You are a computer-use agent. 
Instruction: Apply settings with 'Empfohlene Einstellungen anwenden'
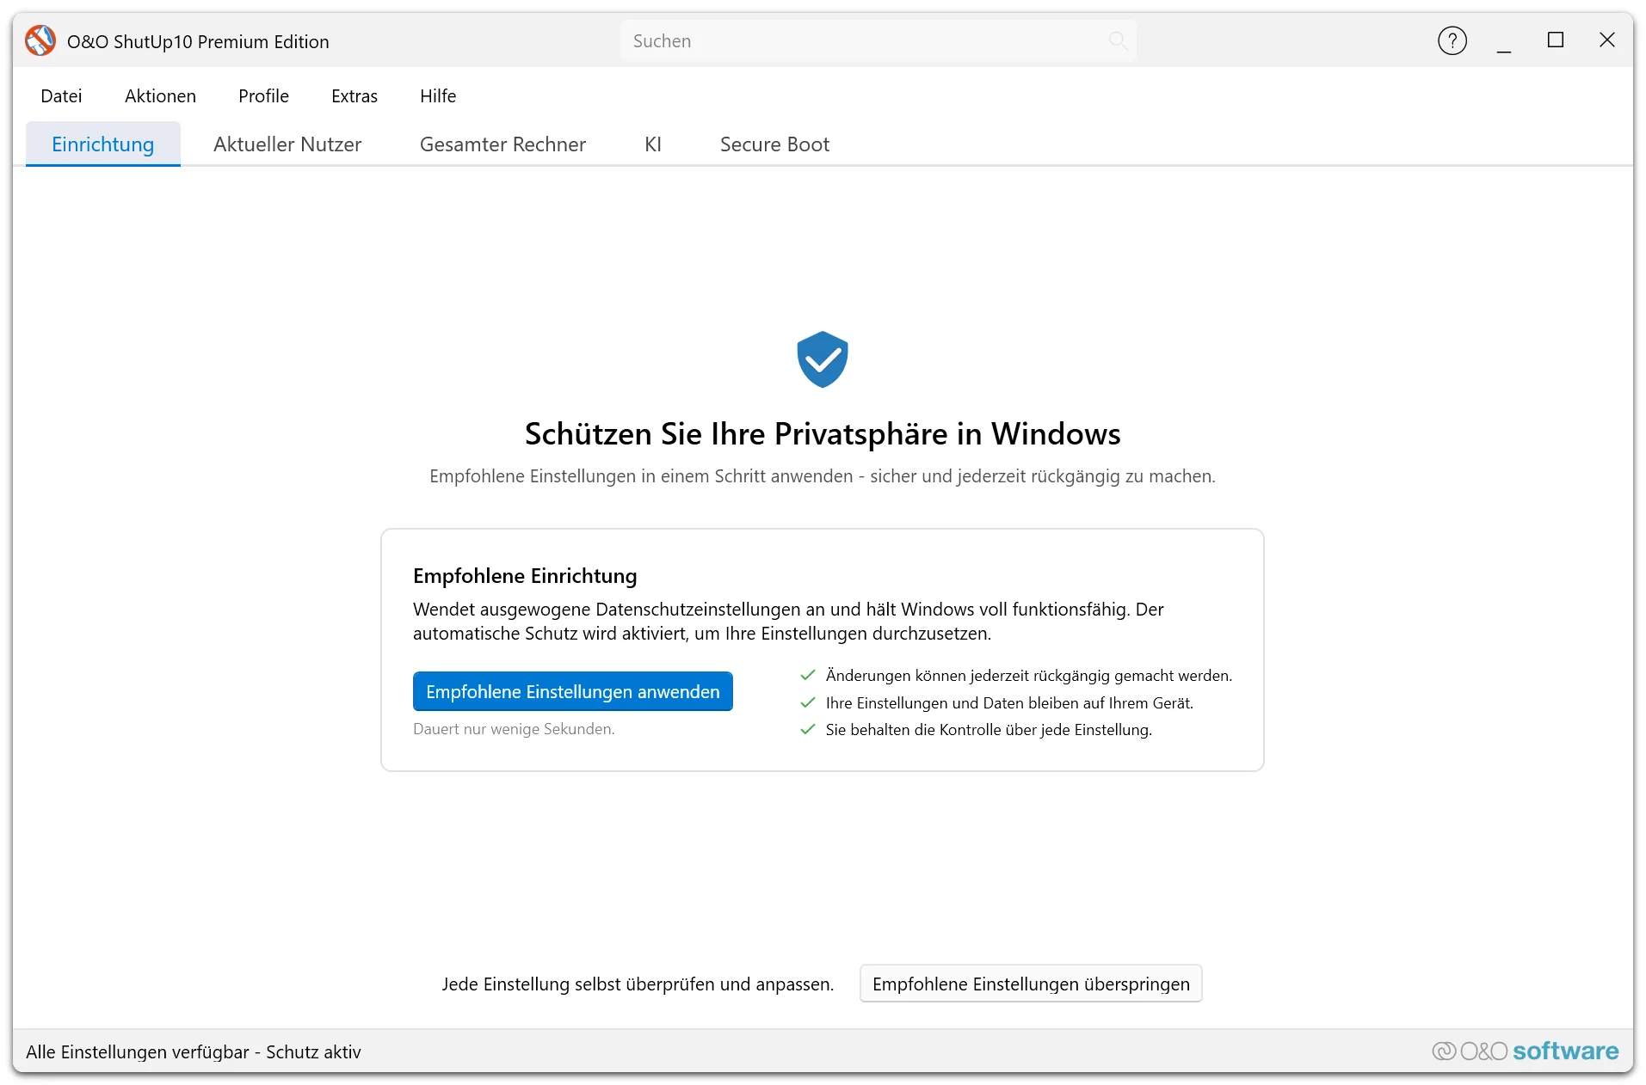572,691
